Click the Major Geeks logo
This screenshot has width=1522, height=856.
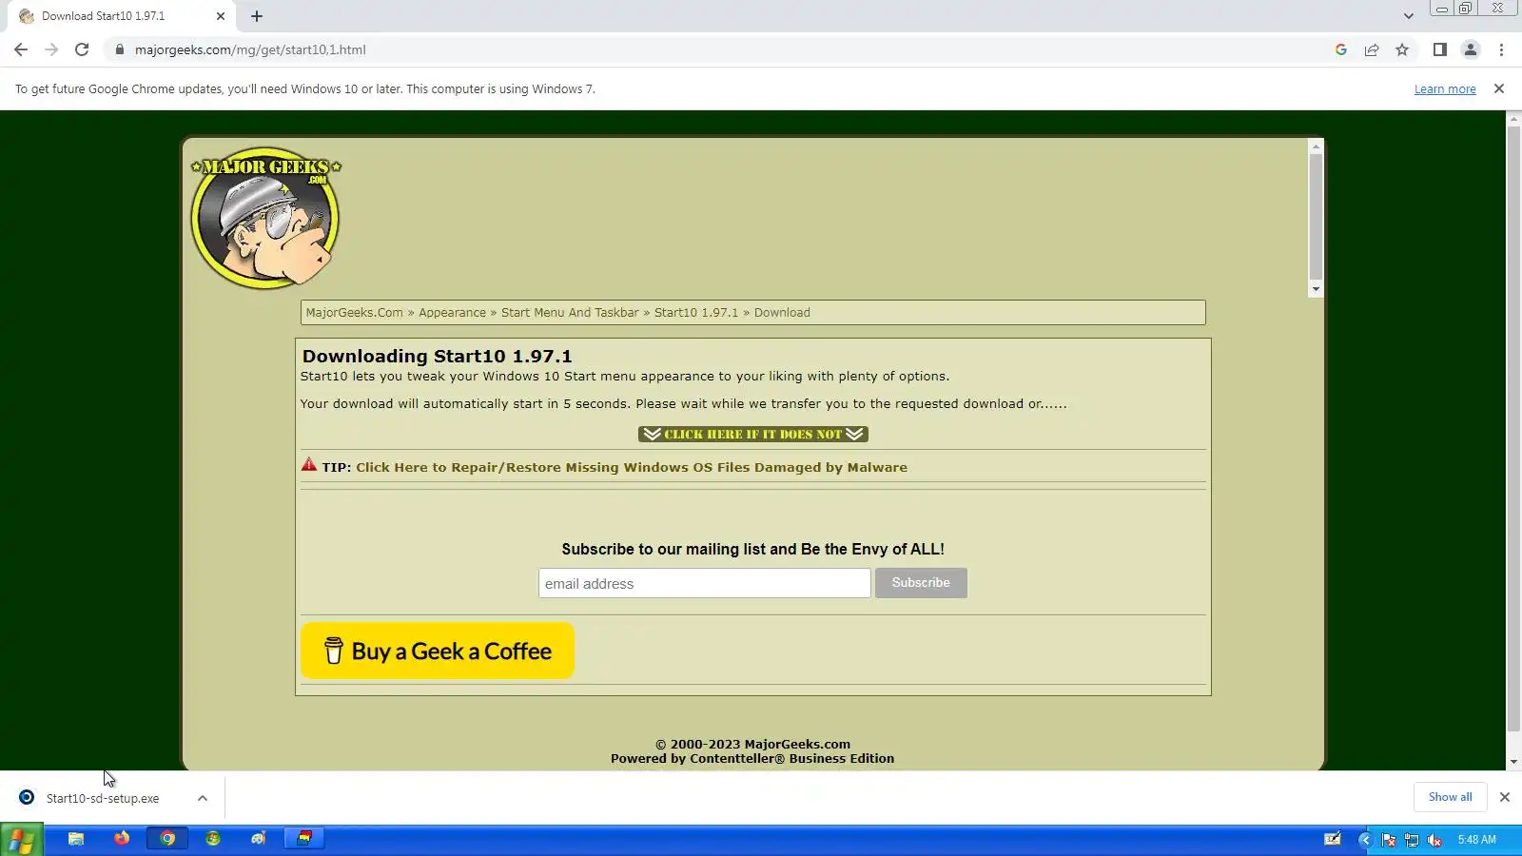click(x=265, y=217)
